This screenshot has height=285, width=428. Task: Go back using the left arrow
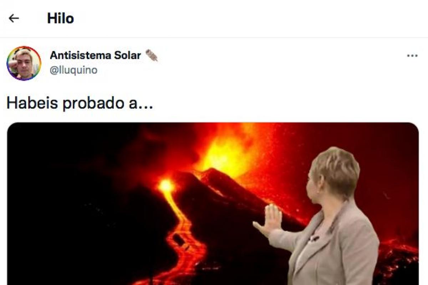pyautogui.click(x=14, y=18)
